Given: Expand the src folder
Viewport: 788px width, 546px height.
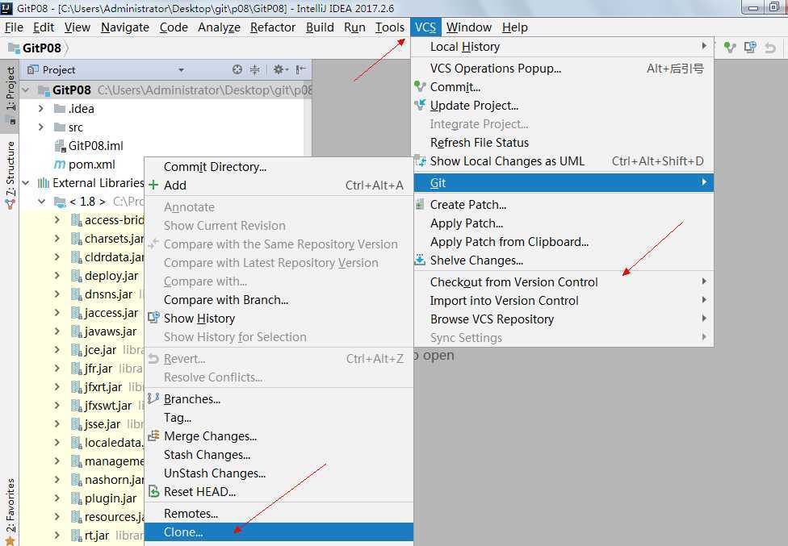Looking at the screenshot, I should coord(41,127).
